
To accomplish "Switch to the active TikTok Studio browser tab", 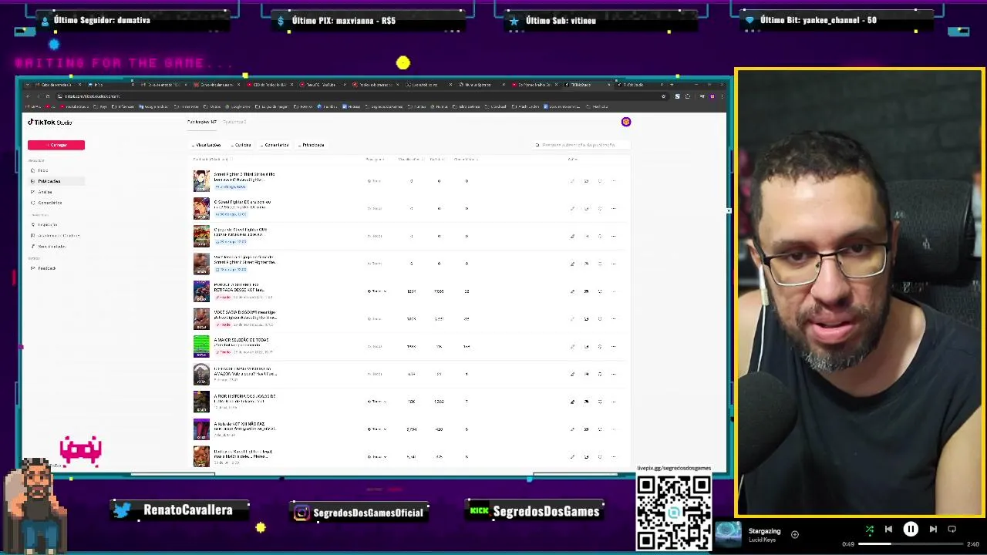I will [587, 85].
